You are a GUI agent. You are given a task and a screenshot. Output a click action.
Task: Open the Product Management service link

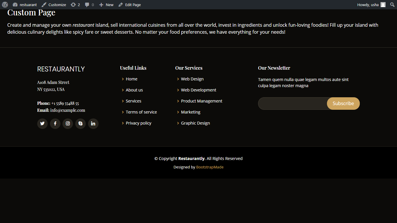point(202,101)
